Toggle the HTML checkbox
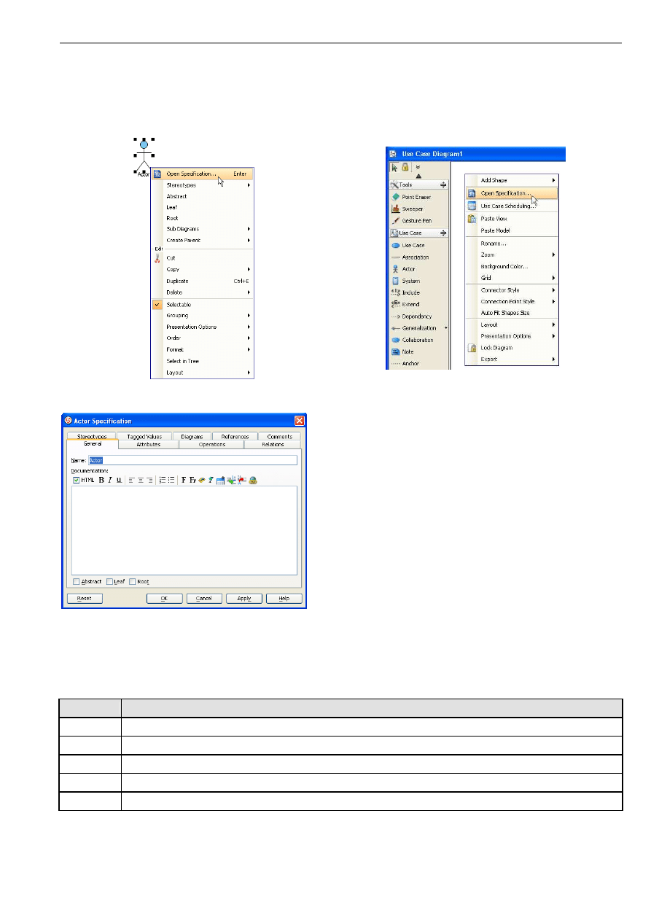The height and width of the screenshot is (921, 651). click(77, 480)
